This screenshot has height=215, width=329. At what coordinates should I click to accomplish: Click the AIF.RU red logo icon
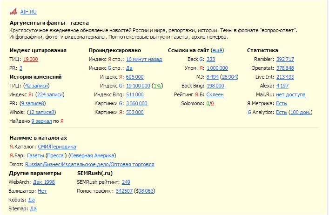pos(13,11)
